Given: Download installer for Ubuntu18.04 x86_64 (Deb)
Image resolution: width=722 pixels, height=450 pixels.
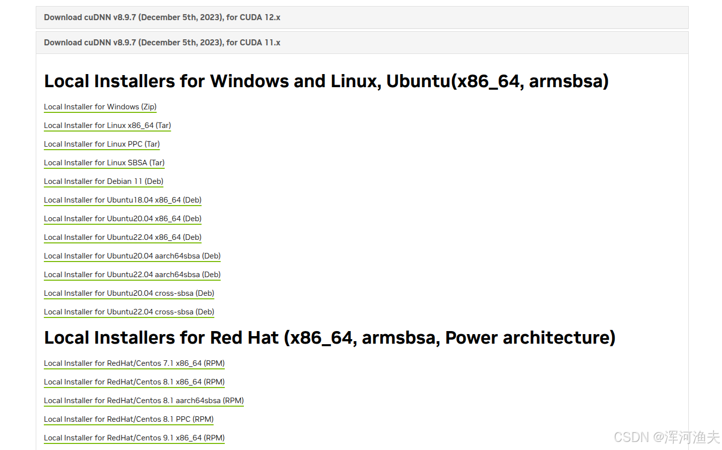Looking at the screenshot, I should 122,200.
